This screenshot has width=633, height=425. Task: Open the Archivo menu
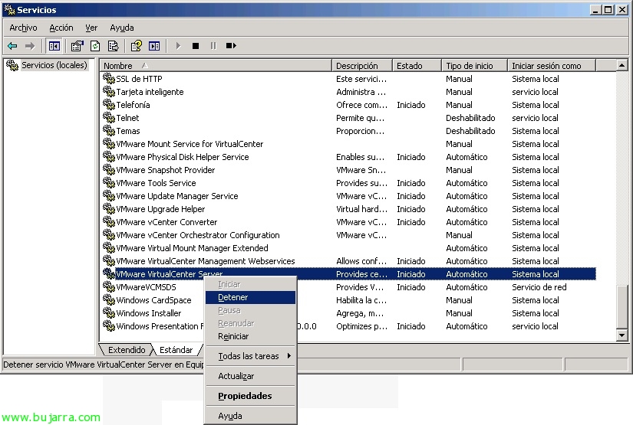[x=23, y=28]
